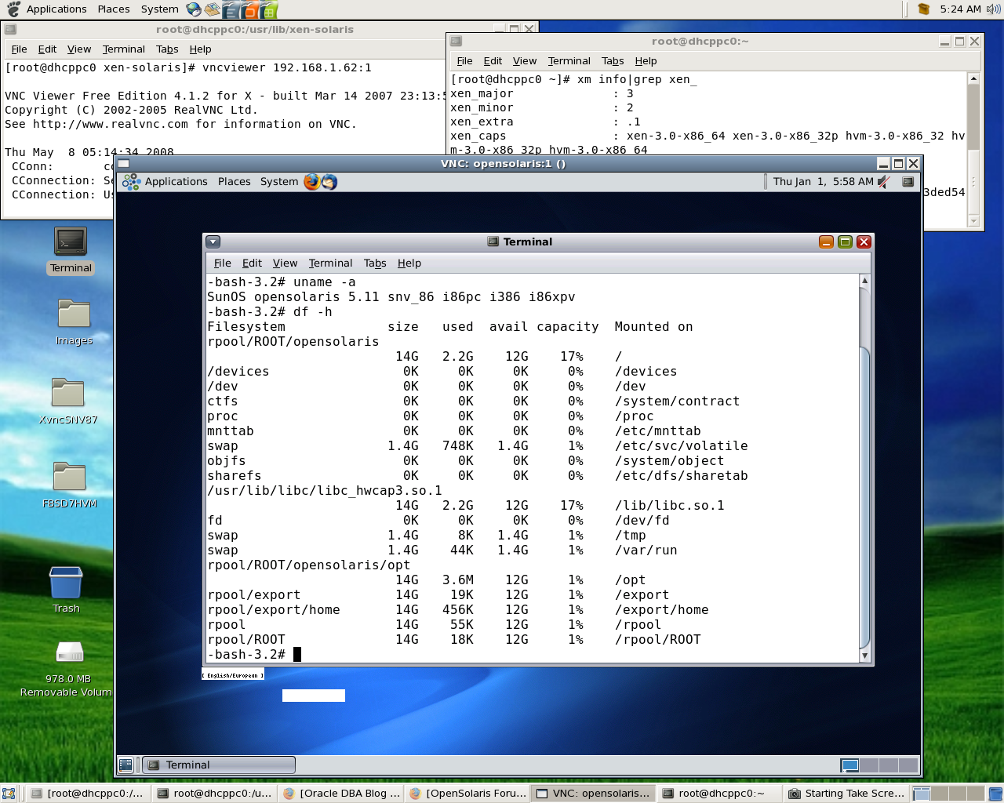
Task: Open Terminal menu in xen-solaris terminal window
Action: pyautogui.click(x=124, y=49)
